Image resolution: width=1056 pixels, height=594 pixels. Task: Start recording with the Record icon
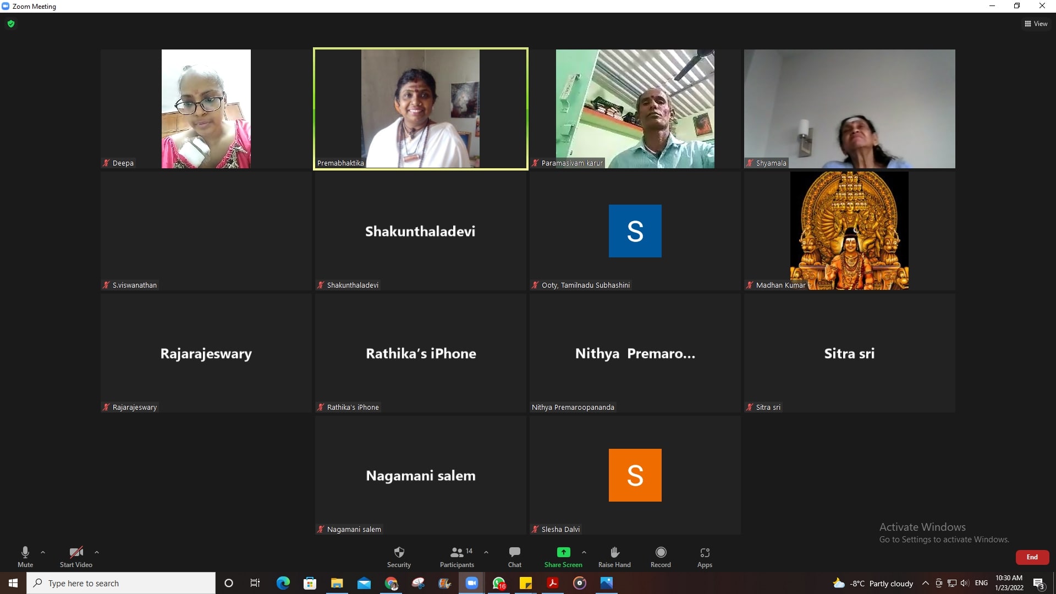point(661,552)
